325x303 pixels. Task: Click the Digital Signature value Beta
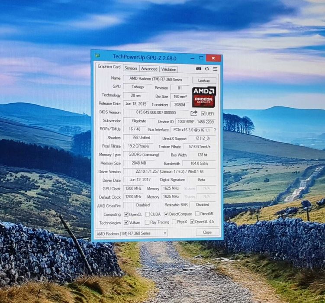[x=202, y=180]
